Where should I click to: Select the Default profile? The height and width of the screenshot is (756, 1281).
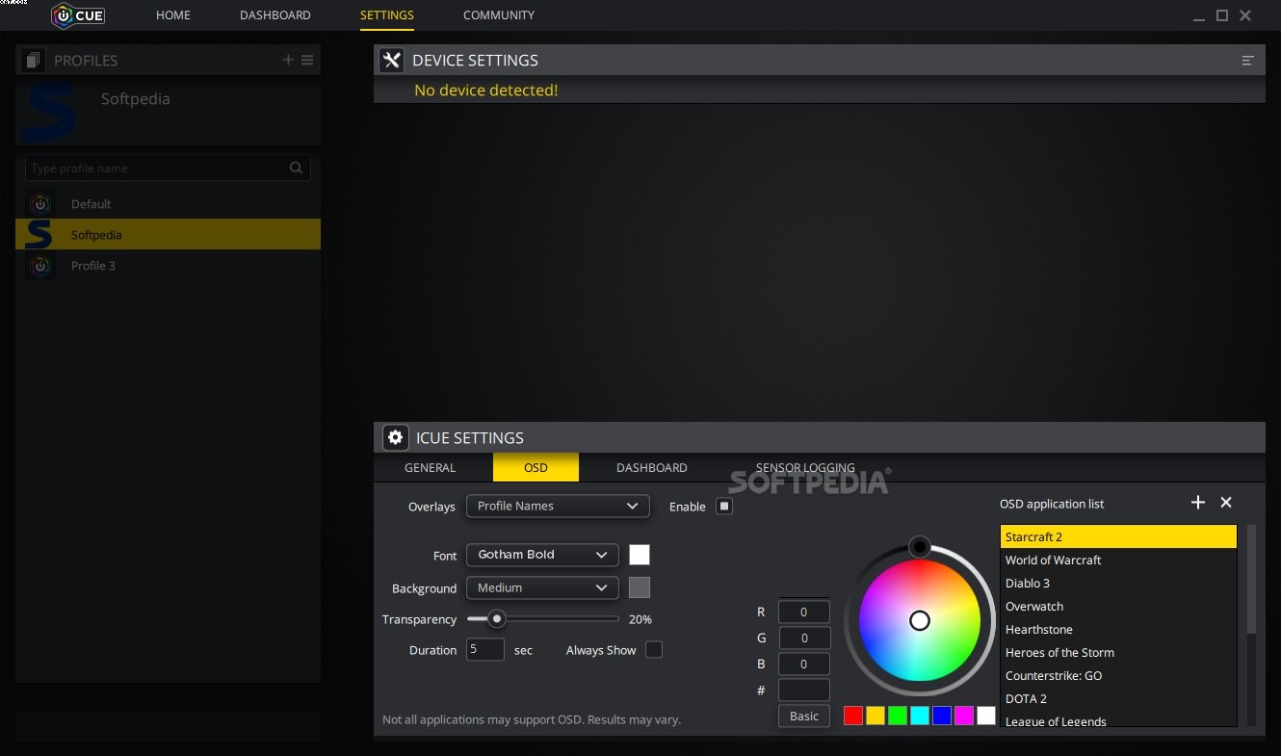coord(168,204)
